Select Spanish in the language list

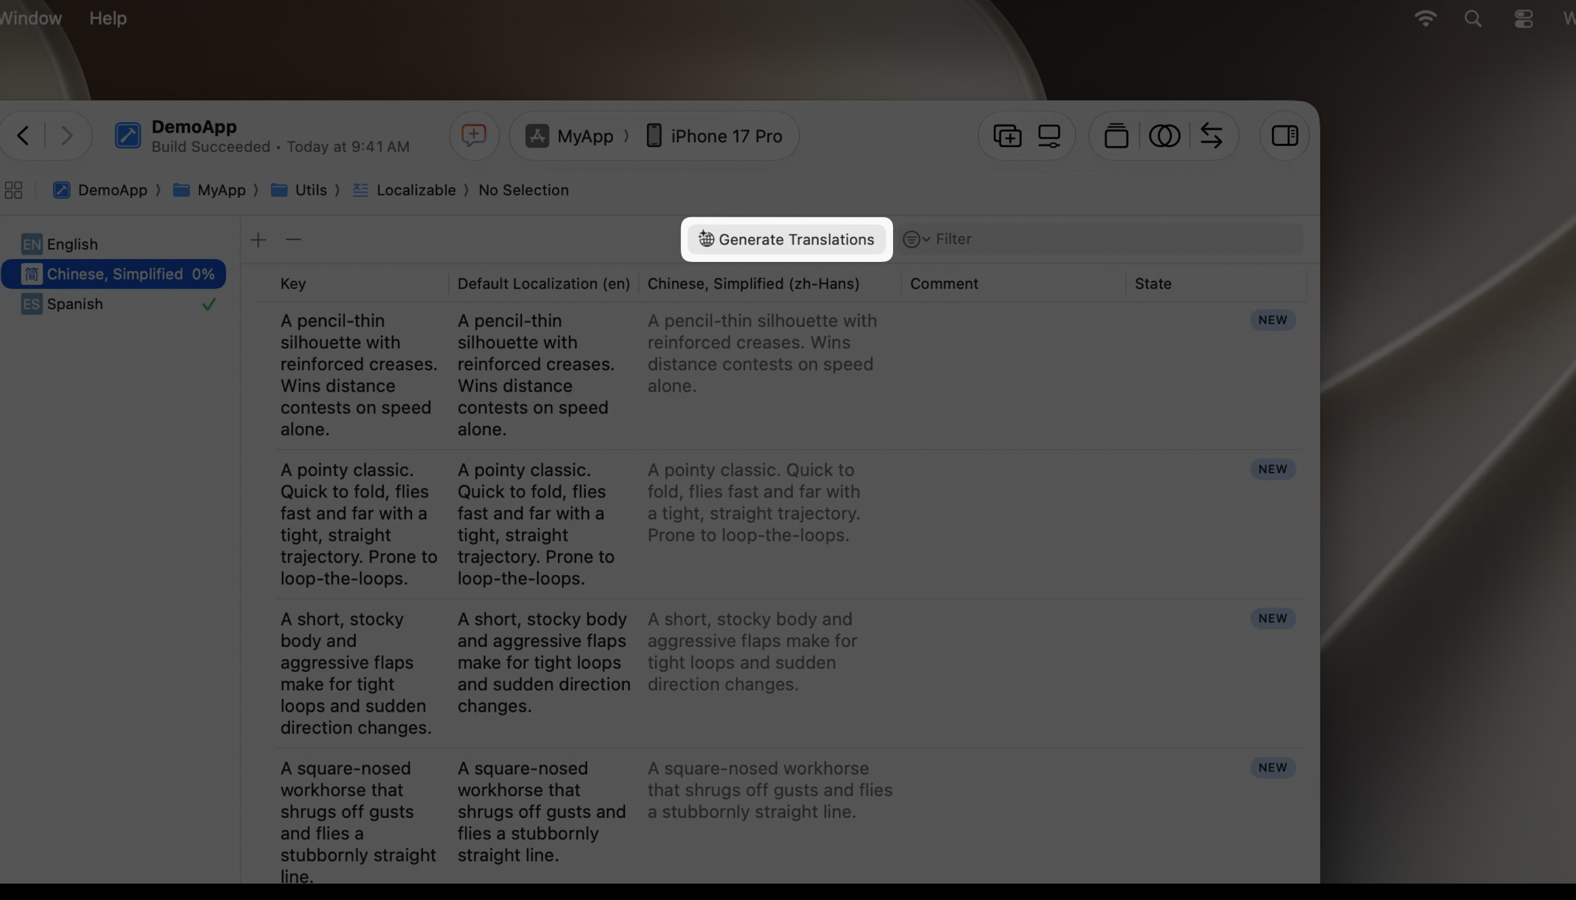click(114, 304)
